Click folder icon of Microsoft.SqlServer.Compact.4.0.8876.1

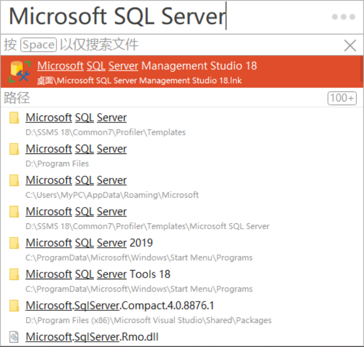click(x=15, y=306)
